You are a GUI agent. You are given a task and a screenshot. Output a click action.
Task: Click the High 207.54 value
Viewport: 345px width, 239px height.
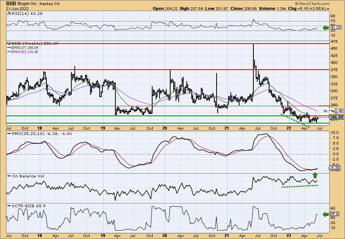click(x=191, y=8)
